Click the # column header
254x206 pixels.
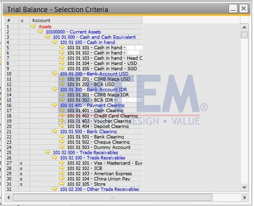pos(11,20)
